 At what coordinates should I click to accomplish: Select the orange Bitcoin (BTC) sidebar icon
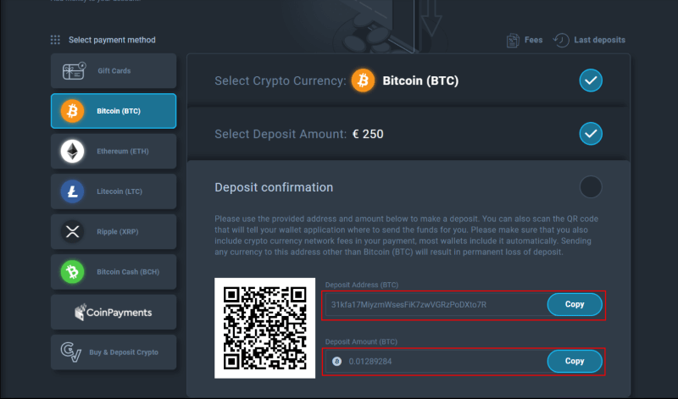73,111
